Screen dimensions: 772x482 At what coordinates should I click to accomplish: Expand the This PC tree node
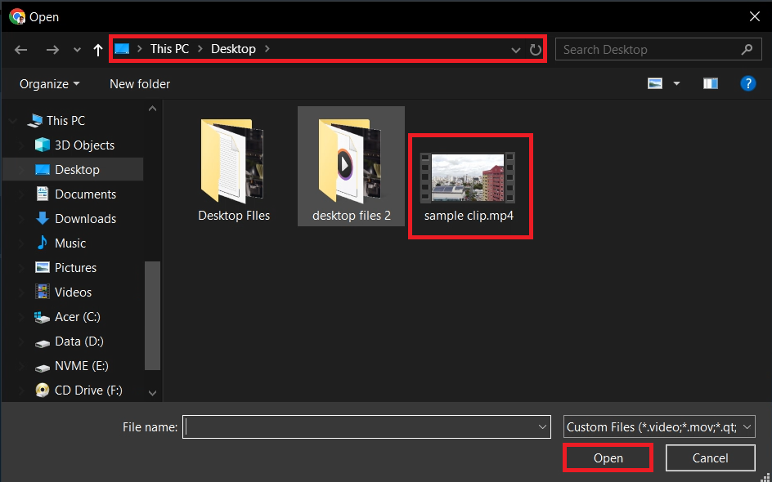pyautogui.click(x=11, y=120)
